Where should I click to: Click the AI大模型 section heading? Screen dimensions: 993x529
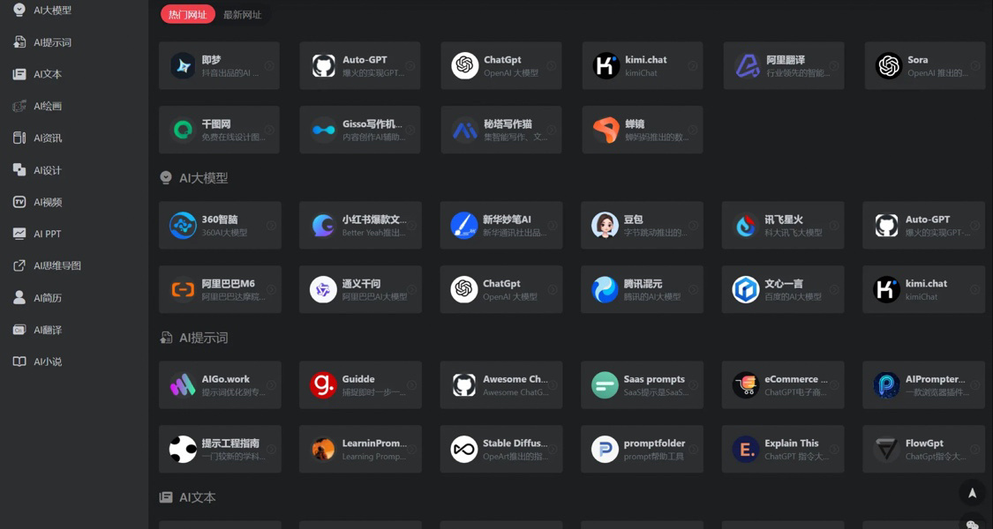[203, 178]
